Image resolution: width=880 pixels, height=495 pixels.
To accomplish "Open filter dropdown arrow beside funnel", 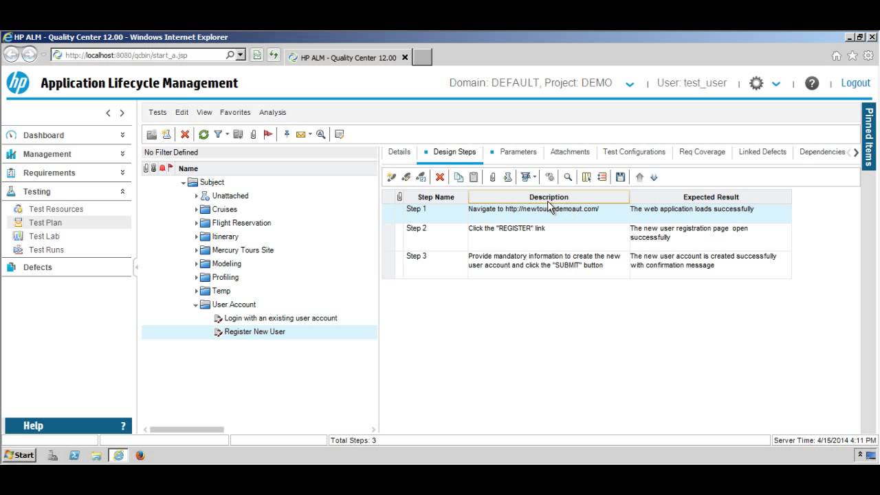I will tap(228, 135).
